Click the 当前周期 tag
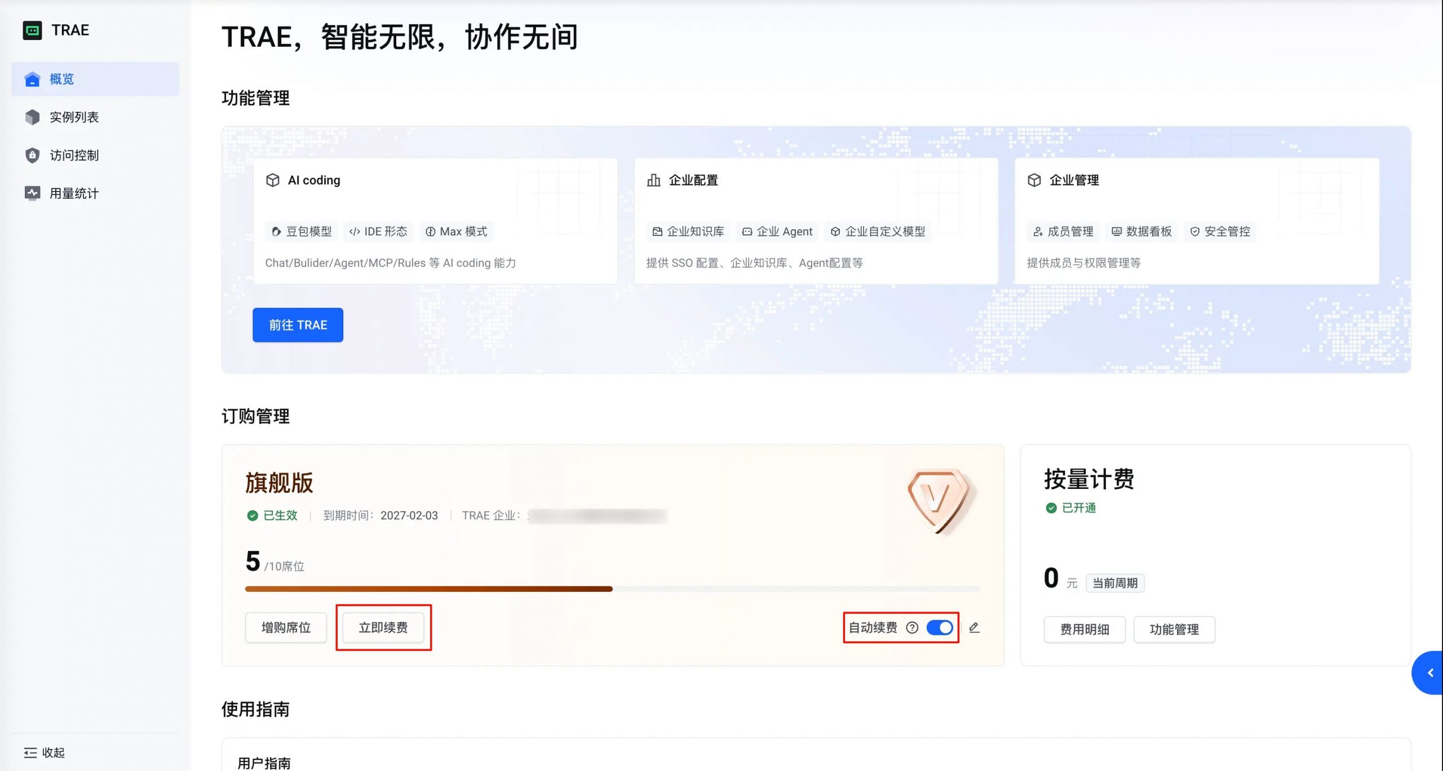Image resolution: width=1443 pixels, height=771 pixels. [x=1115, y=583]
